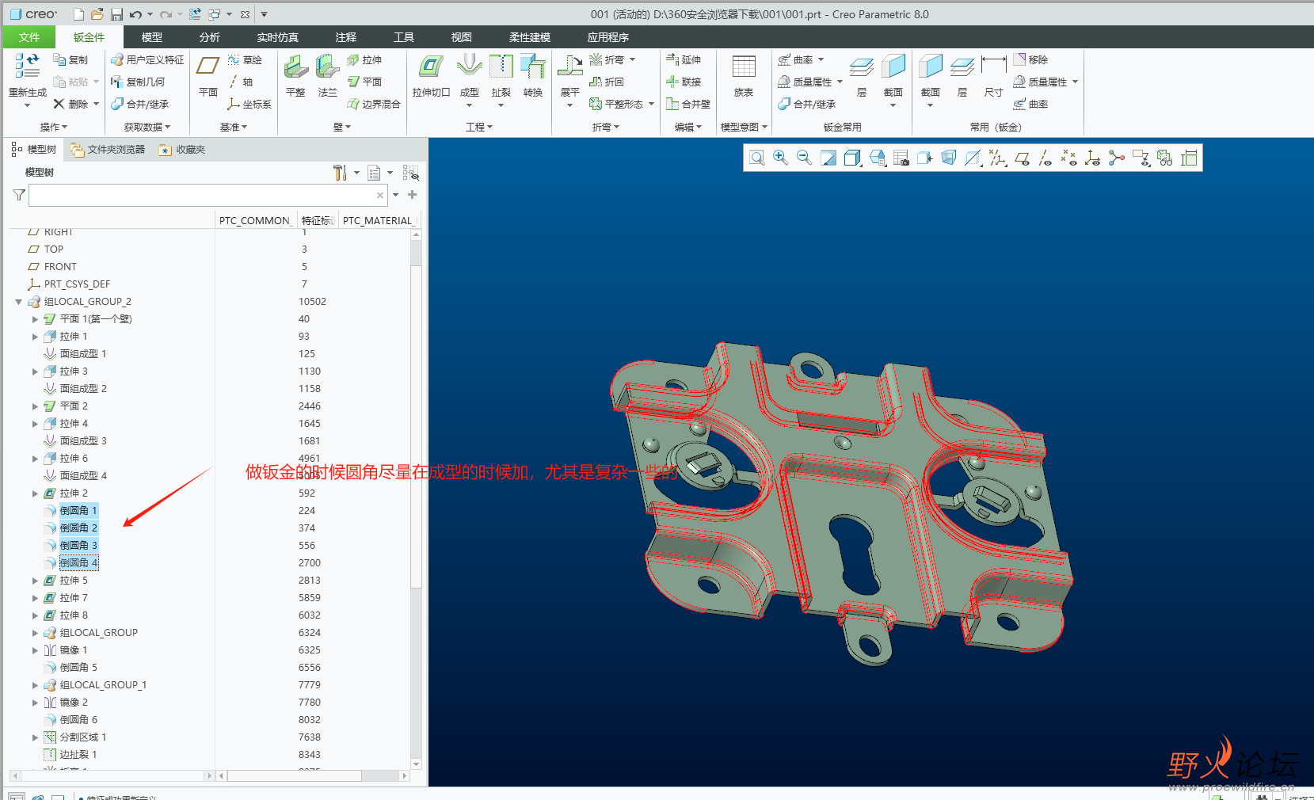This screenshot has width=1314, height=800.
Task: Switch to the 柔性建模 ribbon tab
Action: (x=530, y=37)
